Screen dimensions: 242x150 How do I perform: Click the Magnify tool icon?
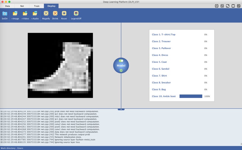(x=46, y=13)
